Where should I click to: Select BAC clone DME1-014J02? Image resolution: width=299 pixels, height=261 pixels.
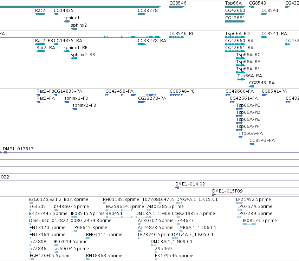tap(237, 188)
